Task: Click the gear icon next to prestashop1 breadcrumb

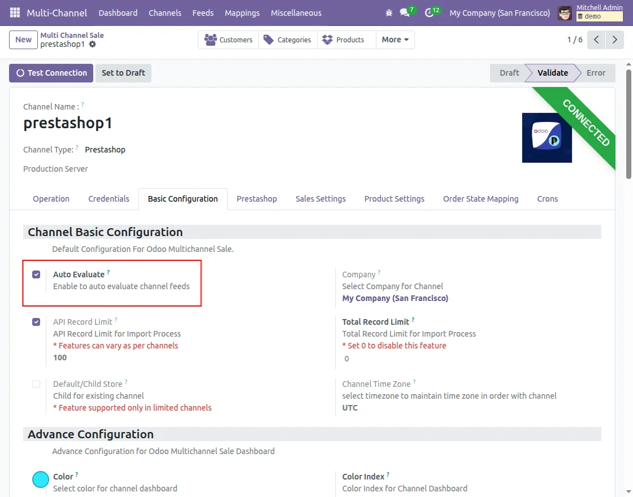Action: 93,45
